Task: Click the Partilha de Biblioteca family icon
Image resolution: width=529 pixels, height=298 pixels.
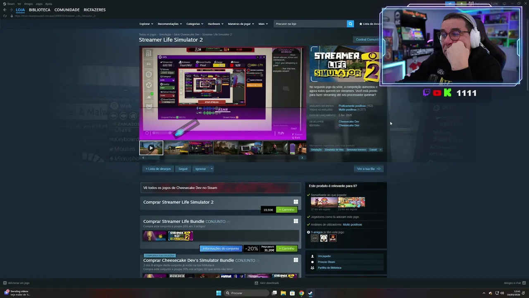Action: click(x=312, y=268)
